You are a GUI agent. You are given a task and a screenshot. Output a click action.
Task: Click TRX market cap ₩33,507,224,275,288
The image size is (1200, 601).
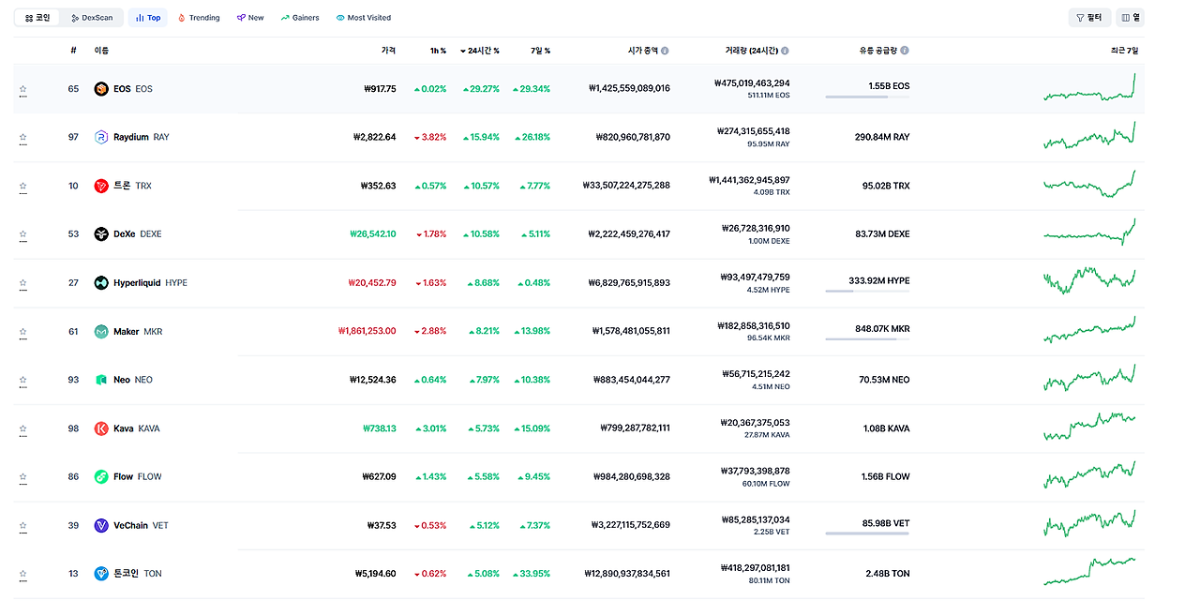pyautogui.click(x=626, y=186)
